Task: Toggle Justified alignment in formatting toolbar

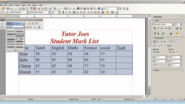Action: [x=84, y=12]
